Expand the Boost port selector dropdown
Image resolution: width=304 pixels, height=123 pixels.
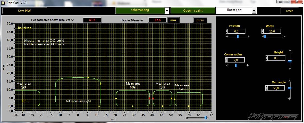tap(254, 11)
